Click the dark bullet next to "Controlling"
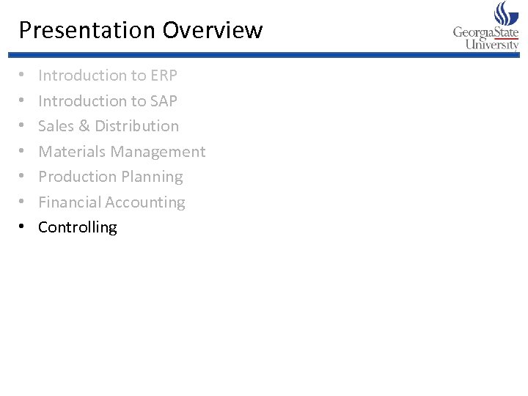The image size is (528, 396). click(x=23, y=227)
